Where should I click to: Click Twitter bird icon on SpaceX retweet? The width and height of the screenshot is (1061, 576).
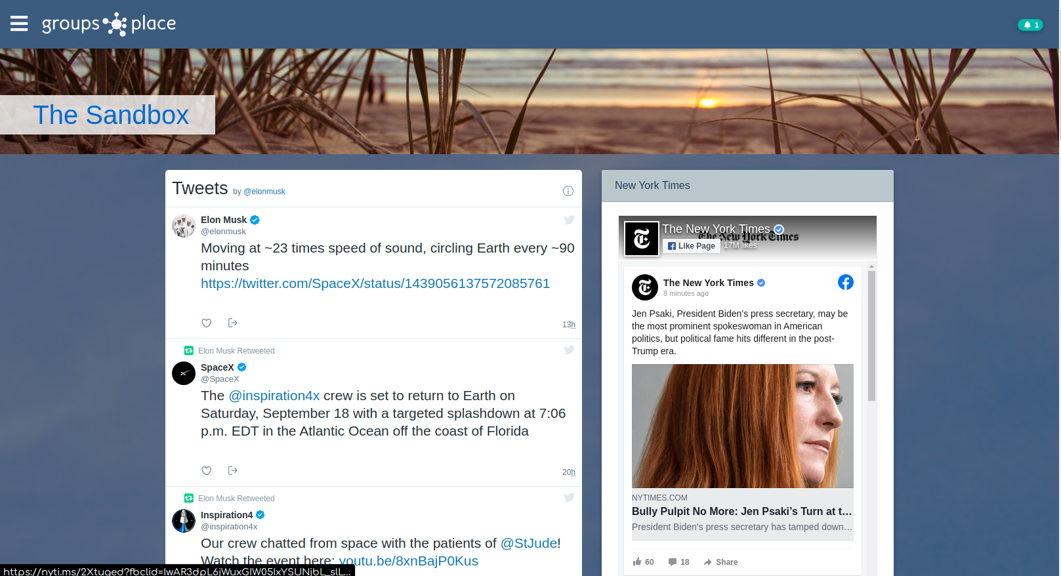point(569,350)
